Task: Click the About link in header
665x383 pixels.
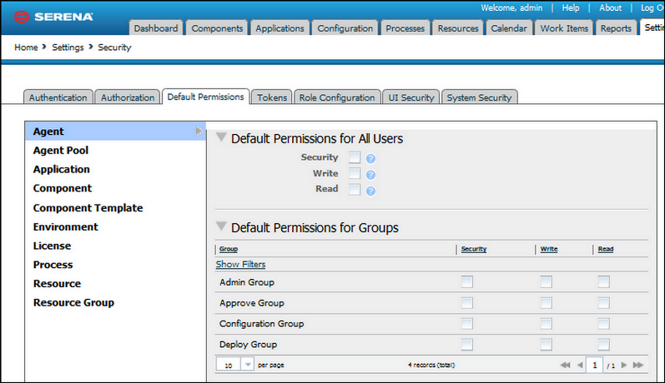Action: pos(610,7)
